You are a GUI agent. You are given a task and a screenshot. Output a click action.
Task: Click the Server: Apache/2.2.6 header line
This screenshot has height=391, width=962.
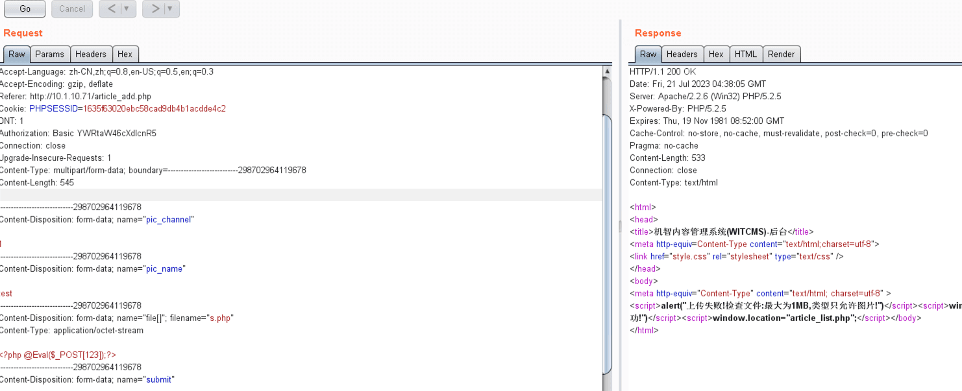(706, 97)
